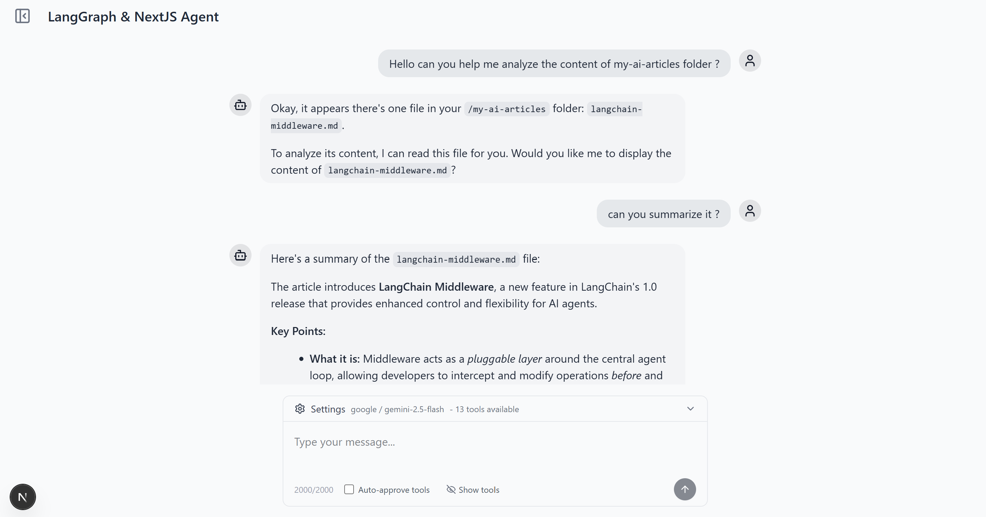Click the first user avatar icon
This screenshot has height=517, width=986.
click(749, 61)
